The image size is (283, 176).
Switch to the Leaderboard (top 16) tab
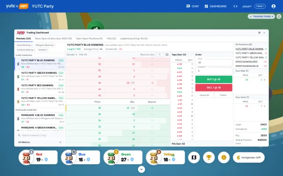point(134,38)
